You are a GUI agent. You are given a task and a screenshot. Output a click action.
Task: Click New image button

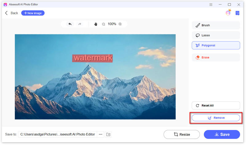pyautogui.click(x=33, y=13)
